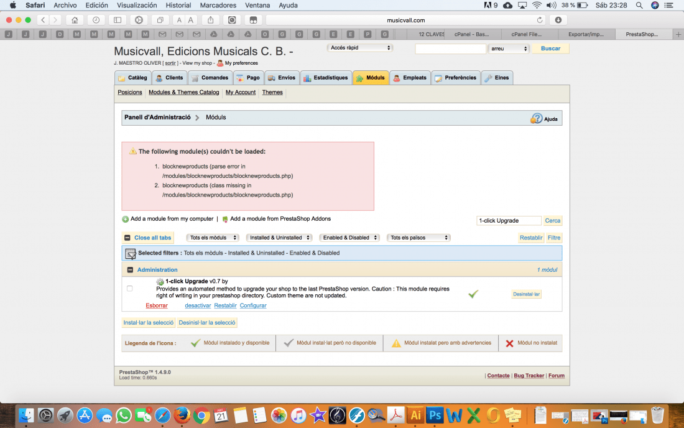Open Safari history clock icon

coord(96,20)
